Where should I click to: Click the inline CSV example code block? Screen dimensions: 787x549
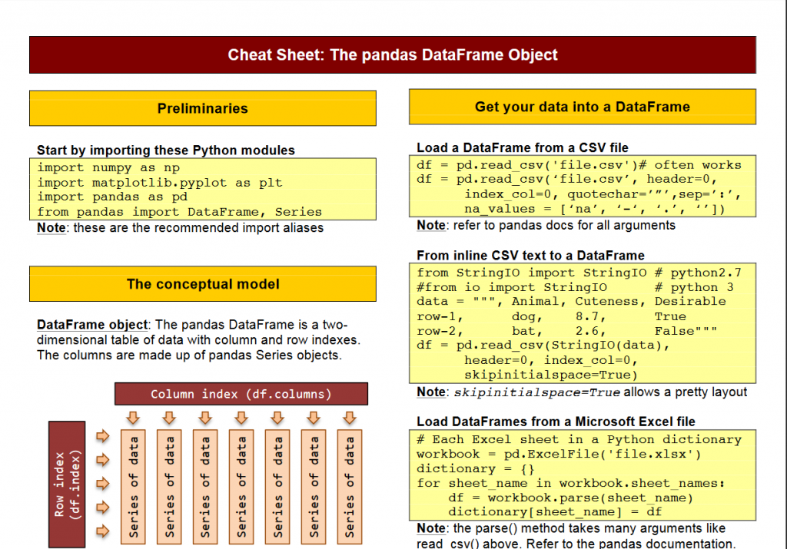coord(582,324)
